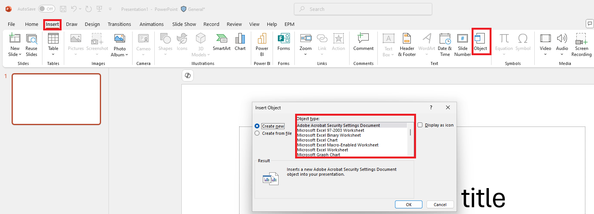594x214 pixels.
Task: Insert Date & Time
Action: coord(445,45)
